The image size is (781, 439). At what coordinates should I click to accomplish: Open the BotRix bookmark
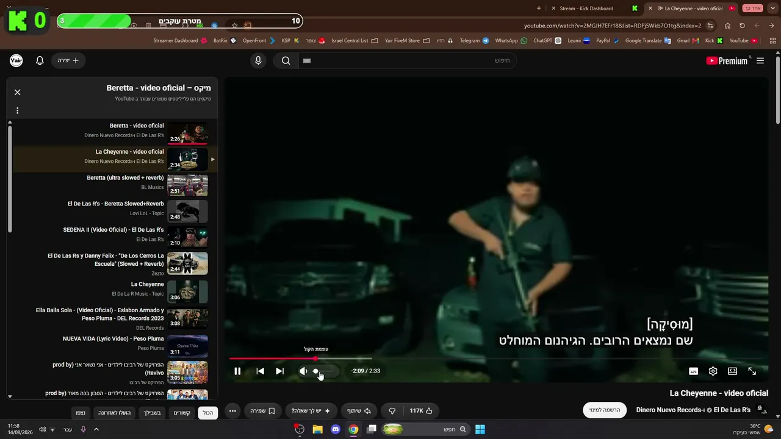(x=225, y=41)
